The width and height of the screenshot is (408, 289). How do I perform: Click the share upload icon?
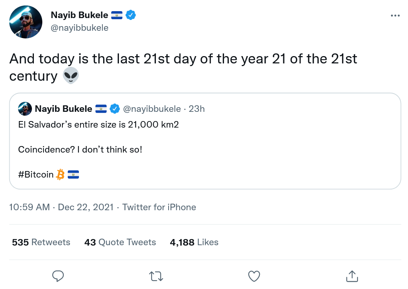(x=352, y=276)
